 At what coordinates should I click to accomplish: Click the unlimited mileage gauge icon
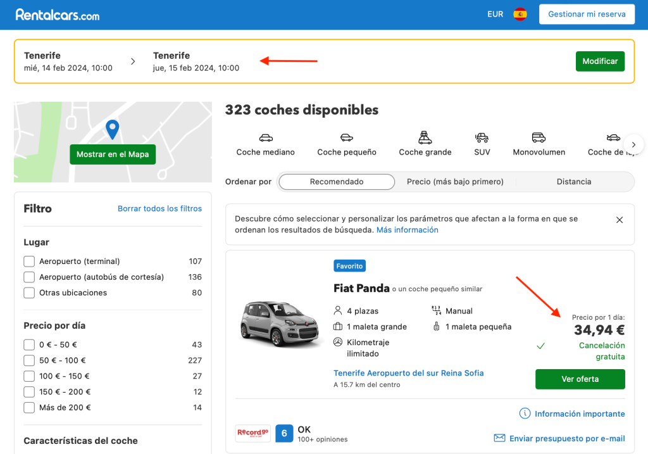[x=338, y=342]
